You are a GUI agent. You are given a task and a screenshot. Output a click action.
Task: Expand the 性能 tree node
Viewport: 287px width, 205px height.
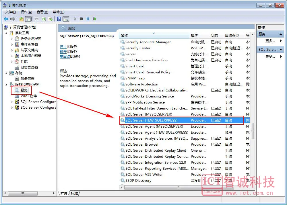[12, 62]
